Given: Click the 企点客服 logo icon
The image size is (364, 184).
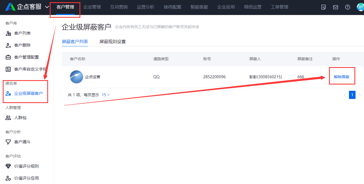Looking at the screenshot, I should coord(10,7).
